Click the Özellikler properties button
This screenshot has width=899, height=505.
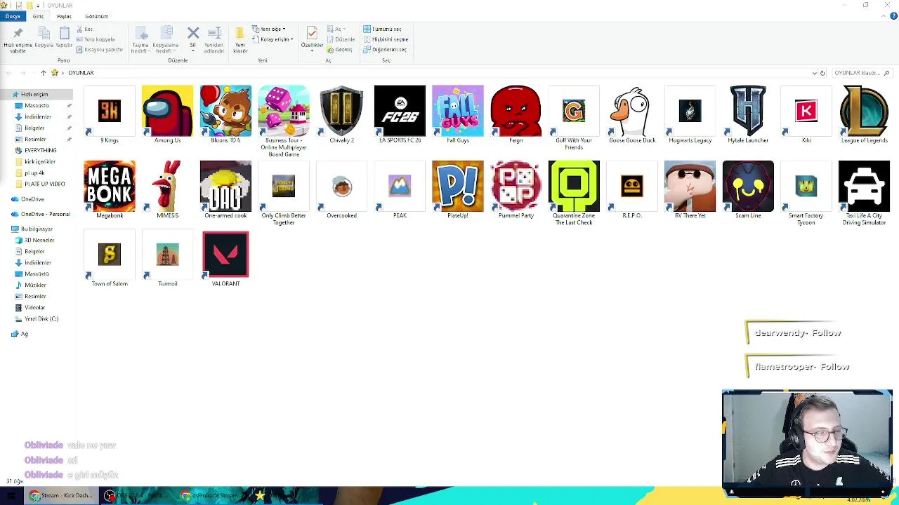click(312, 39)
